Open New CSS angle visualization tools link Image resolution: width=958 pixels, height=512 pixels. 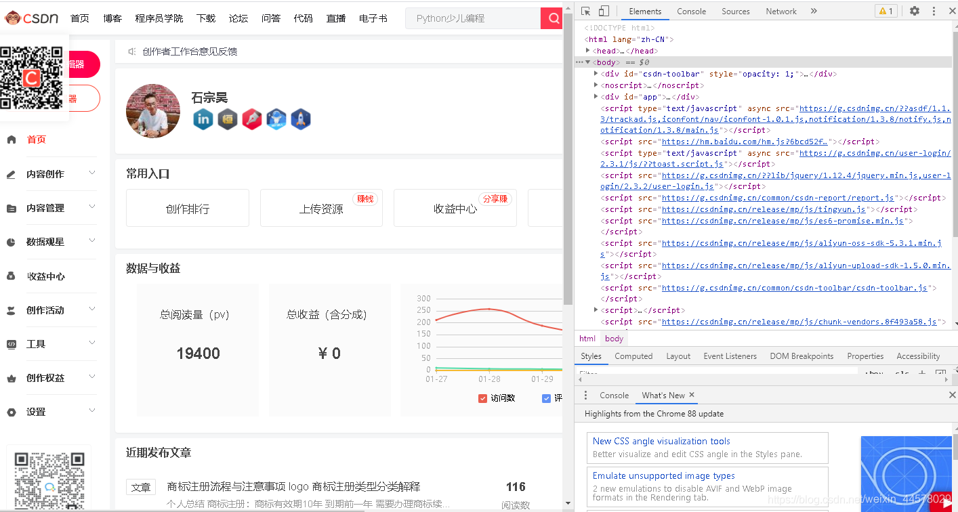click(x=661, y=441)
